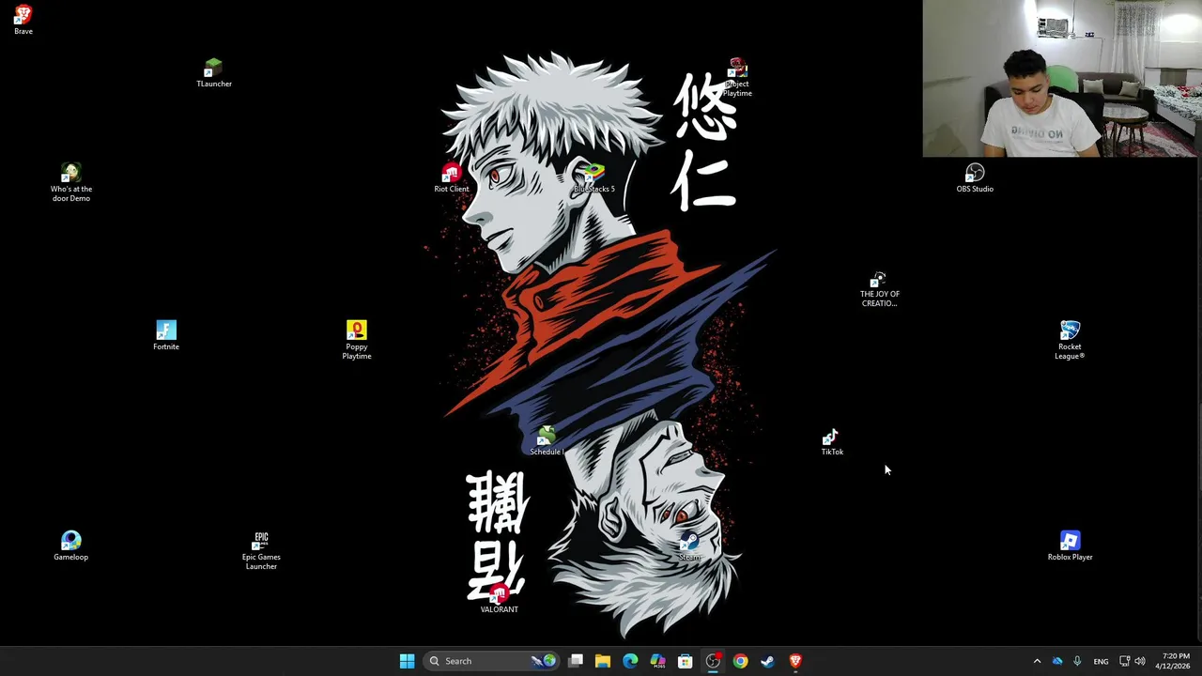Select the Riot Client desktop shortcut
This screenshot has height=676, width=1202.
click(x=452, y=178)
